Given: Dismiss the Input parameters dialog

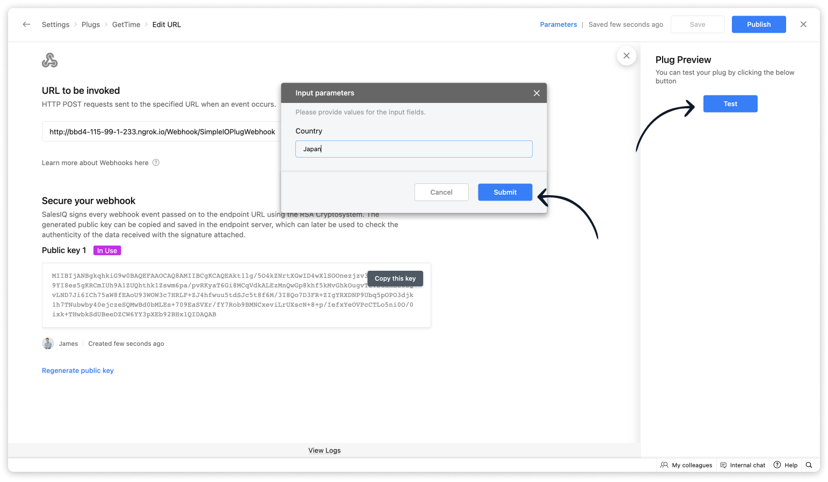Looking at the screenshot, I should tap(536, 93).
